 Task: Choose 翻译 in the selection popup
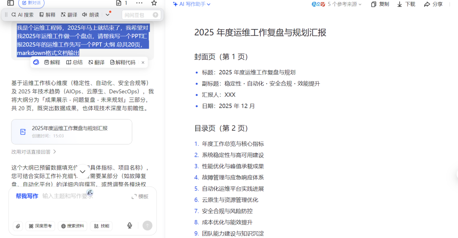[96, 62]
